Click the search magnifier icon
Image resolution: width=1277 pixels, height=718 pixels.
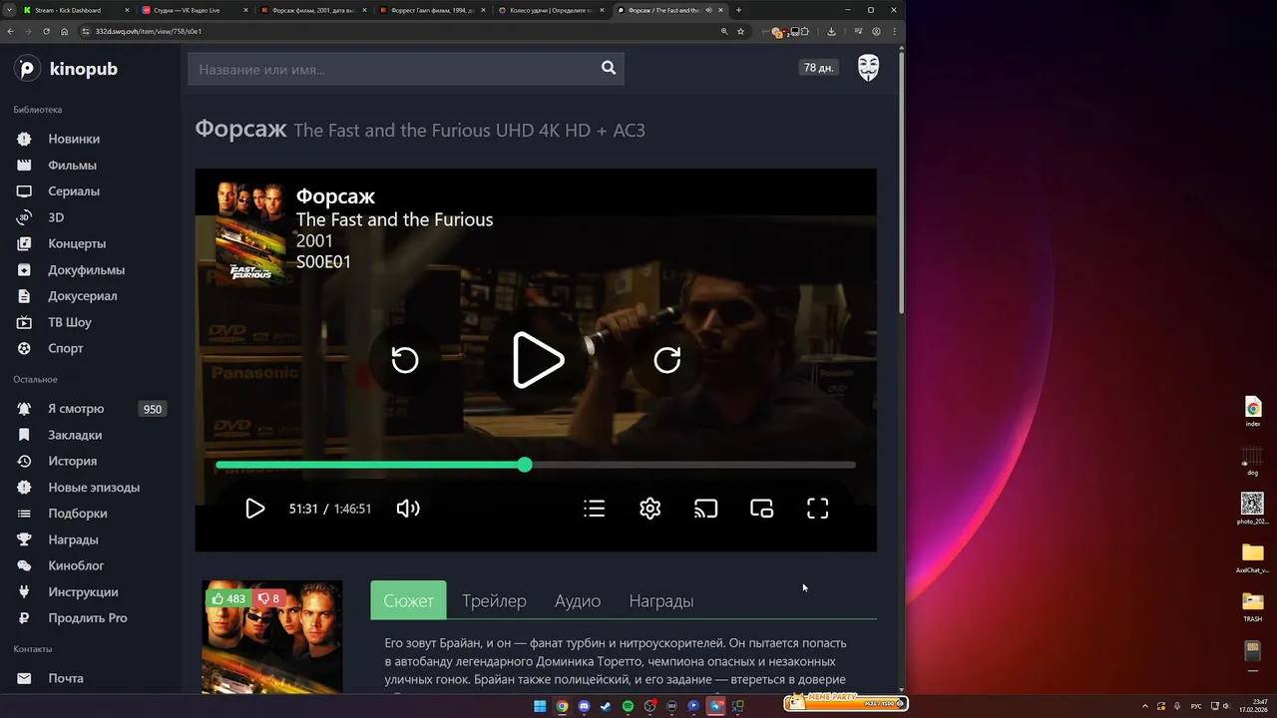609,68
